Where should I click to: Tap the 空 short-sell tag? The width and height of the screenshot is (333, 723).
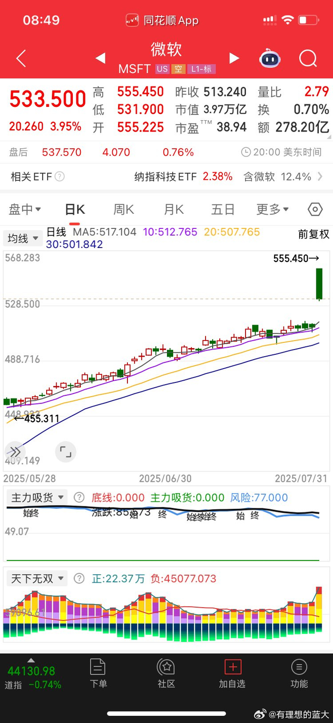[x=178, y=69]
